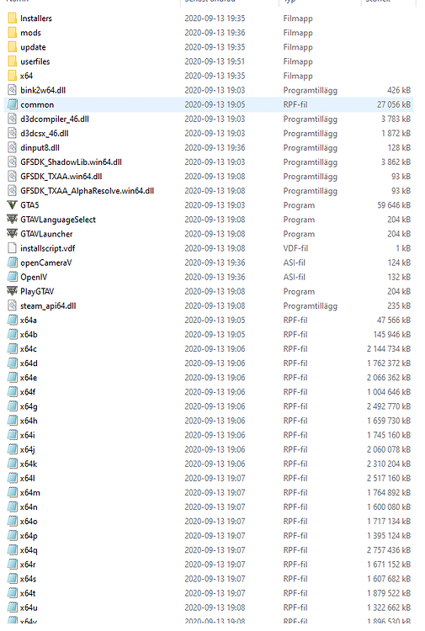The height and width of the screenshot is (631, 425).
Task: Select the file name x64k
Action: pyautogui.click(x=29, y=464)
